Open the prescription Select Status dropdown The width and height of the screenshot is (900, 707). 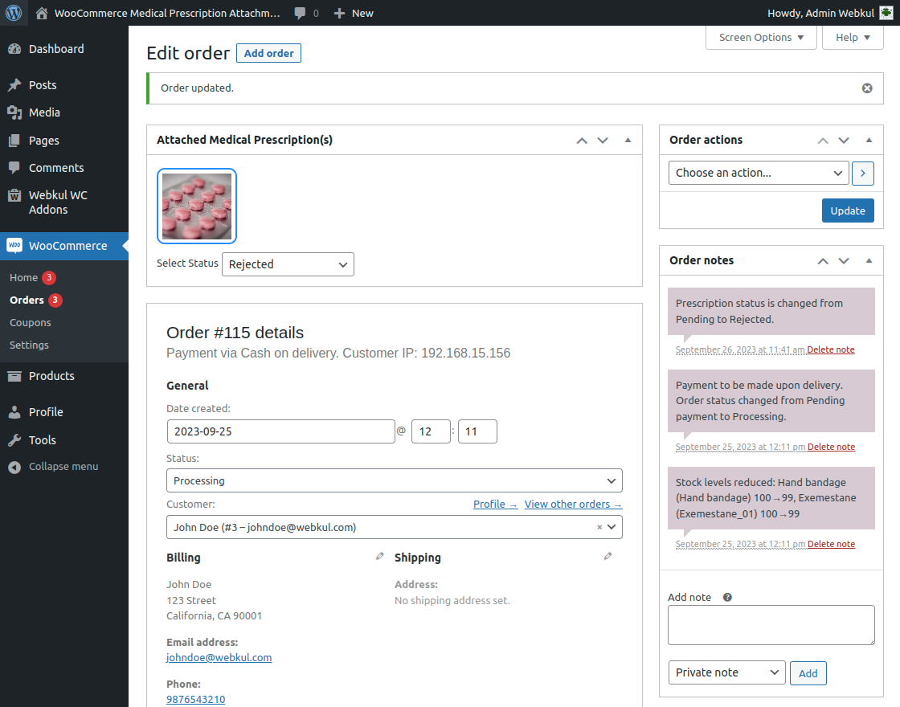(x=288, y=264)
